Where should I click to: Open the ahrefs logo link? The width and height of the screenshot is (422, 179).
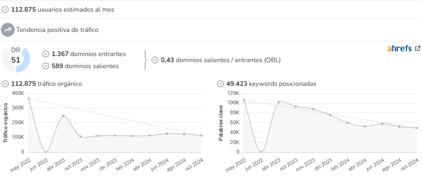(x=400, y=48)
